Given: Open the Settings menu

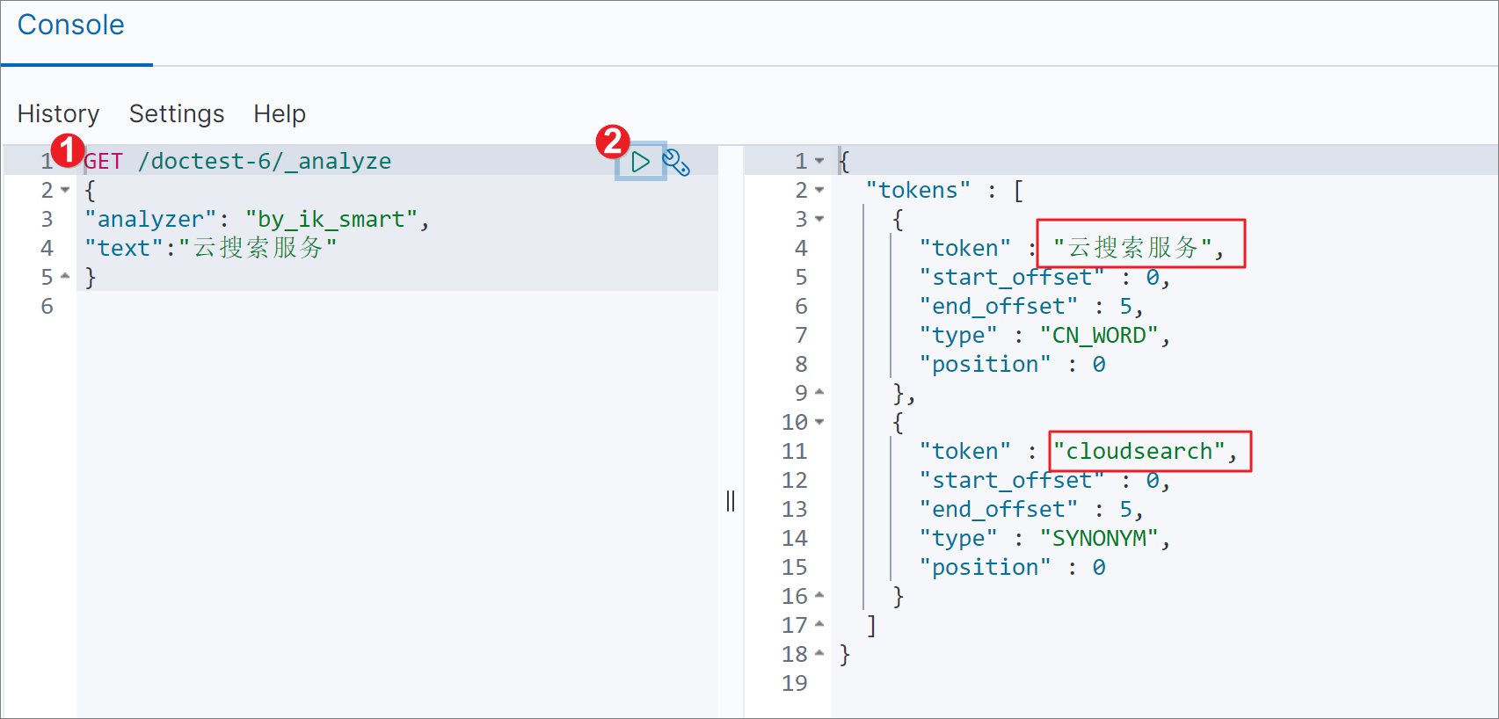Looking at the screenshot, I should tap(177, 113).
